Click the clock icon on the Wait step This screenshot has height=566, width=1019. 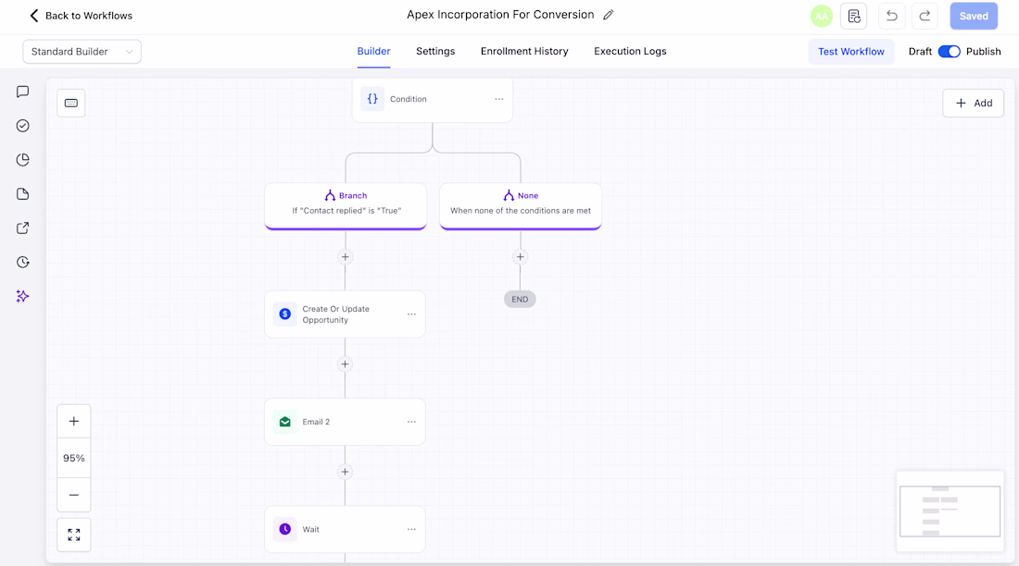click(284, 529)
